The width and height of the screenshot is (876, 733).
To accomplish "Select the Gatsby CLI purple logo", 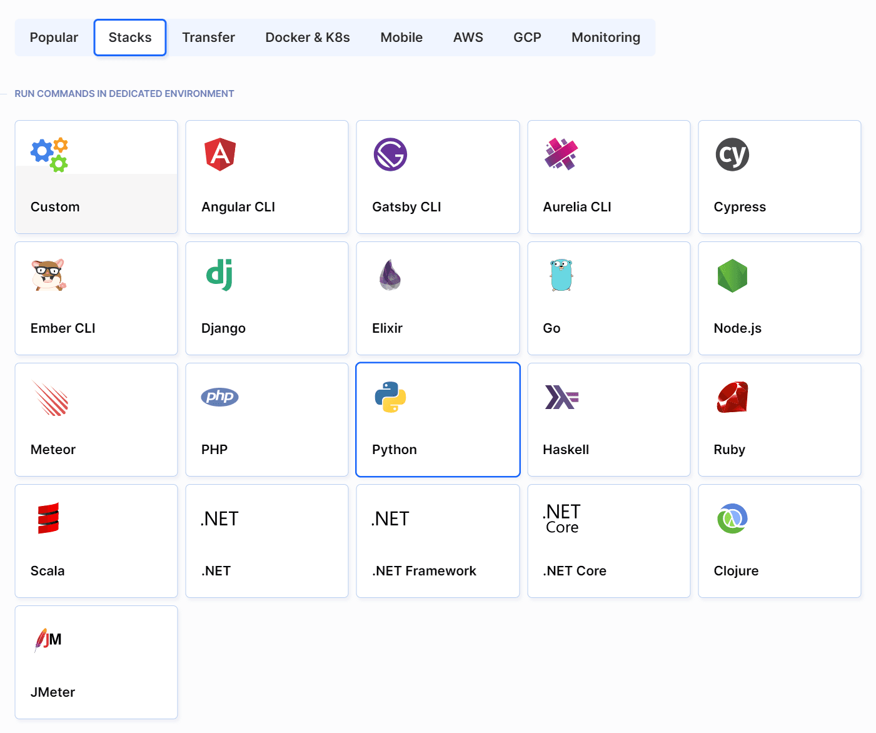I will coord(390,154).
